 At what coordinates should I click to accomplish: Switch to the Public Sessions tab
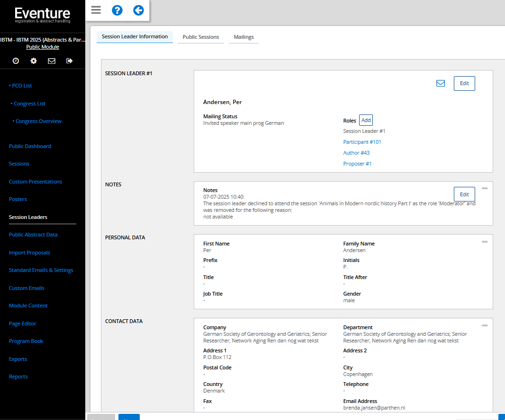pos(201,37)
